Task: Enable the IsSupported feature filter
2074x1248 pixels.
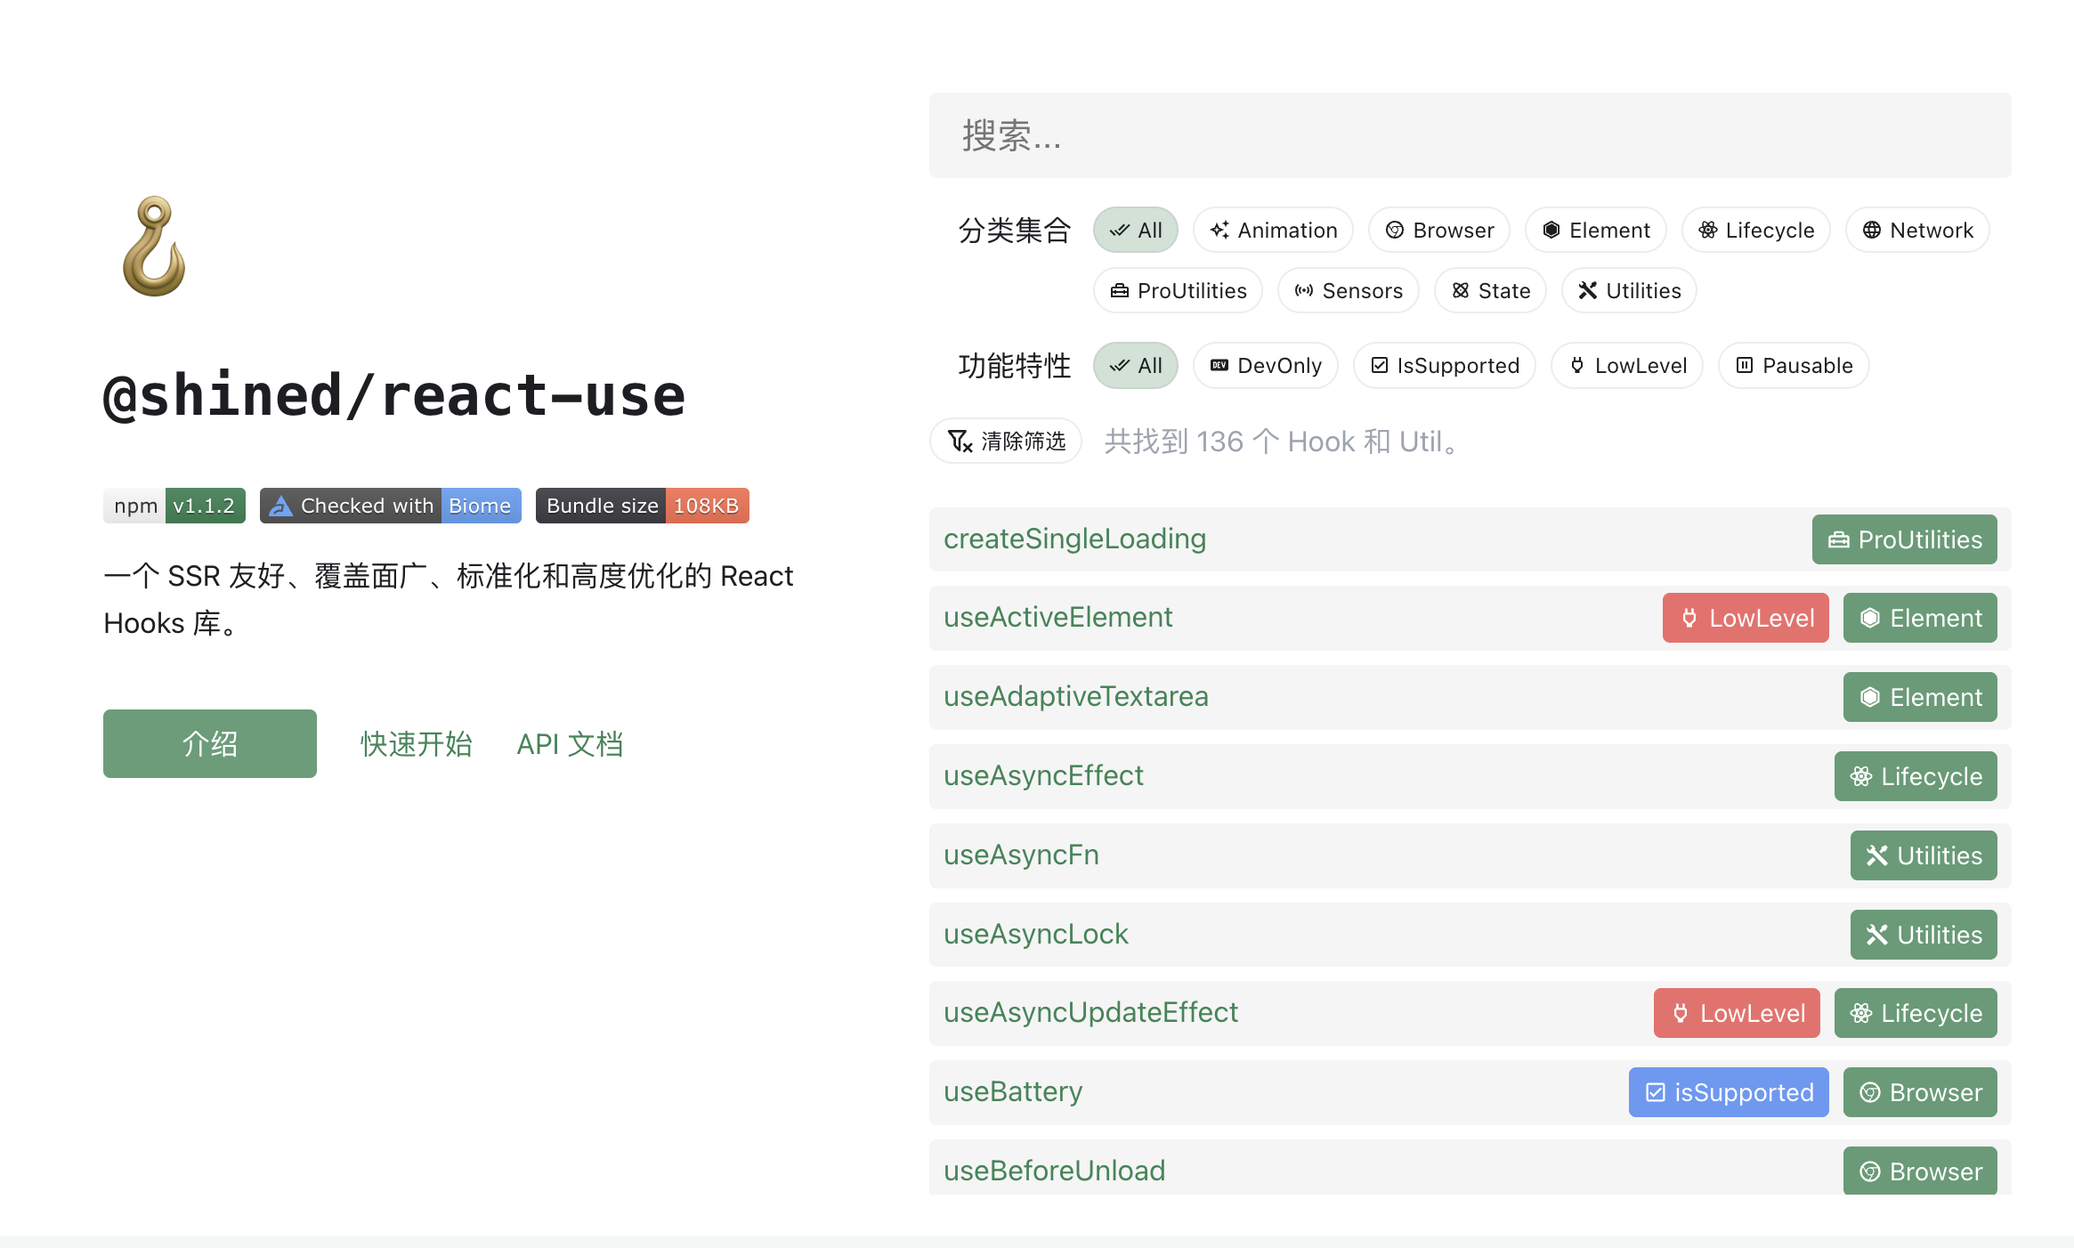Action: (x=1445, y=366)
